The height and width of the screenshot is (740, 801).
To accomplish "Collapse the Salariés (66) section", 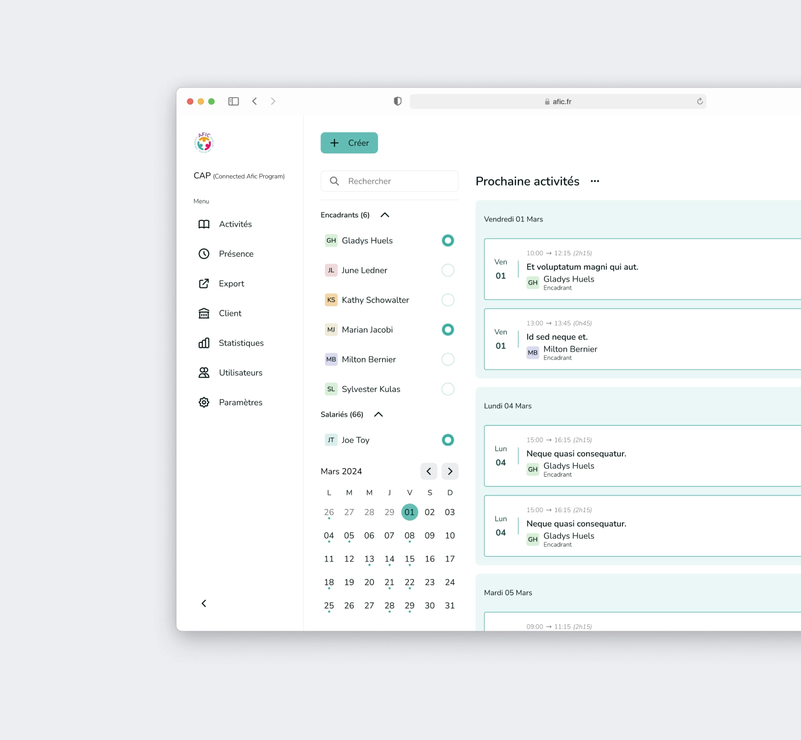I will pyautogui.click(x=378, y=414).
